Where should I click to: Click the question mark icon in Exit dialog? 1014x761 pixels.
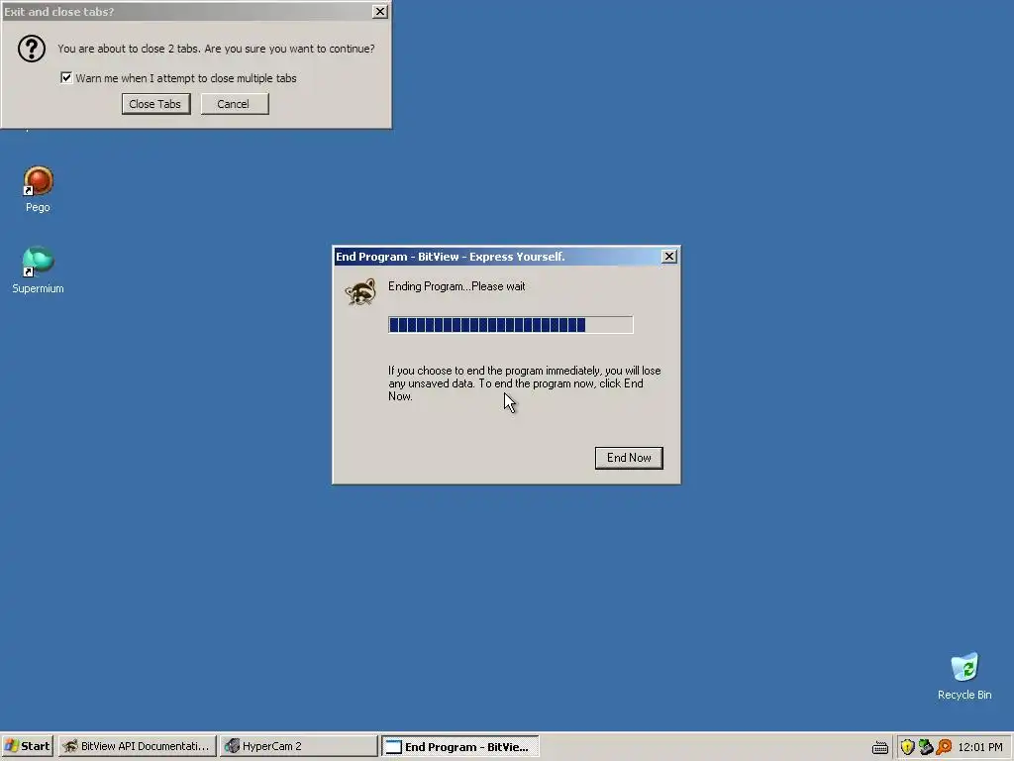(x=31, y=49)
